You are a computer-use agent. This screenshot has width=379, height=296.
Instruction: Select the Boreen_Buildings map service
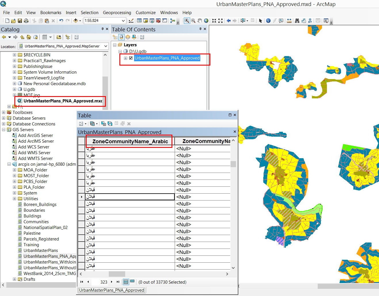40,205
